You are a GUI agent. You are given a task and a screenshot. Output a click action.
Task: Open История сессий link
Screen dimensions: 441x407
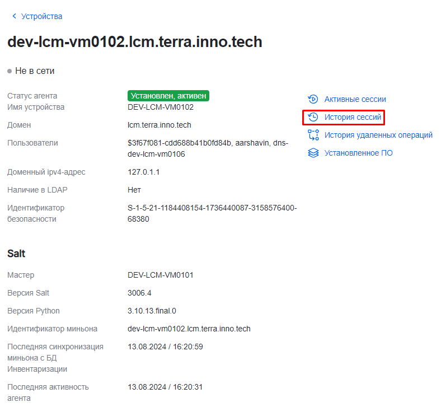tap(353, 117)
